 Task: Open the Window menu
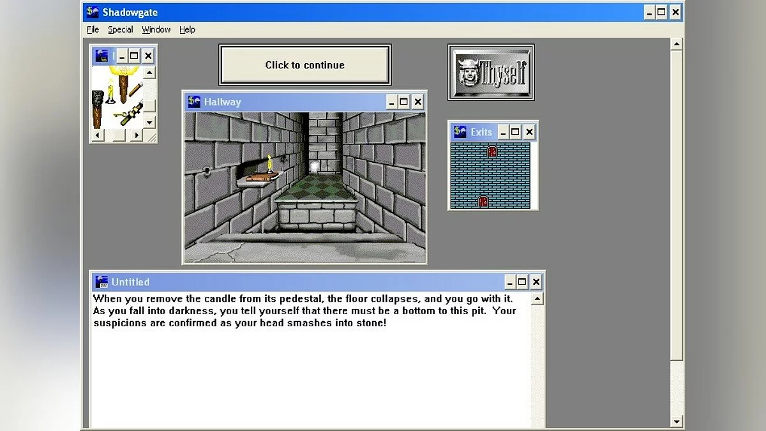156,29
